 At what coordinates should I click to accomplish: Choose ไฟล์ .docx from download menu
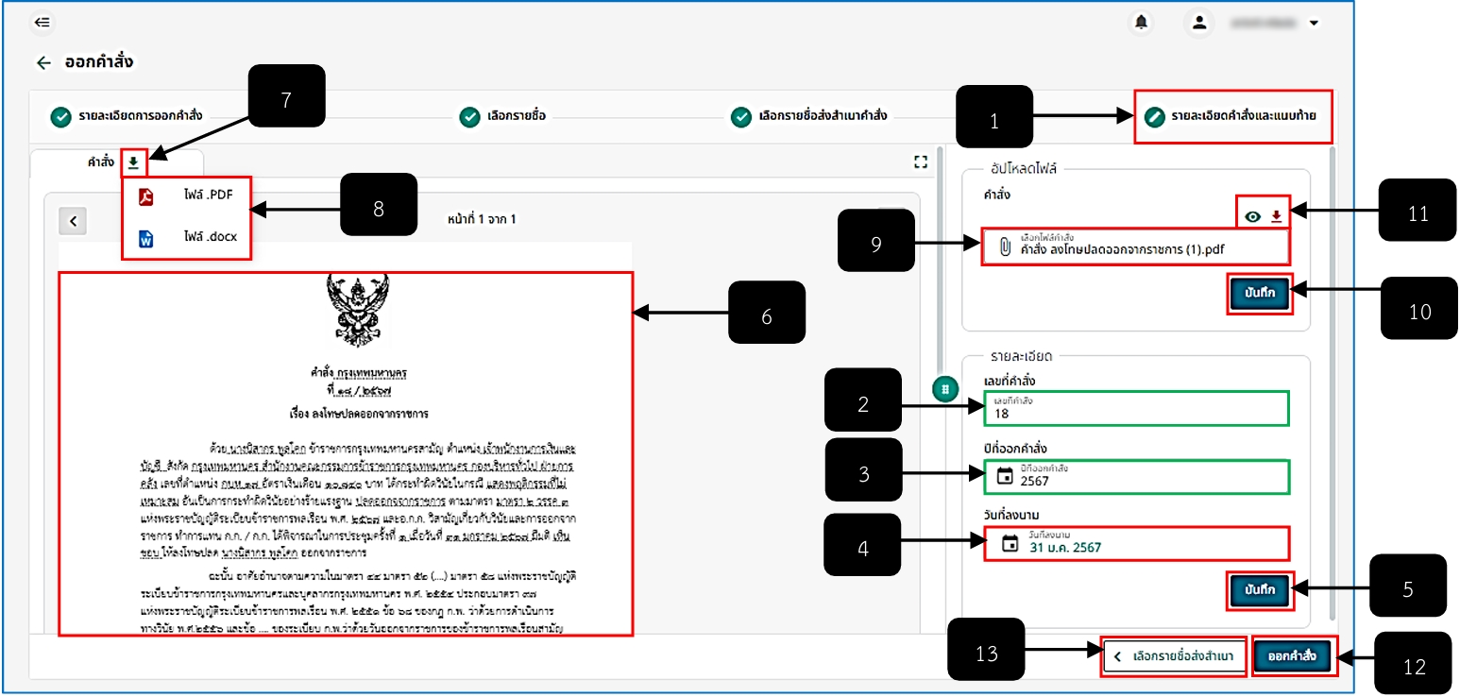(x=188, y=239)
